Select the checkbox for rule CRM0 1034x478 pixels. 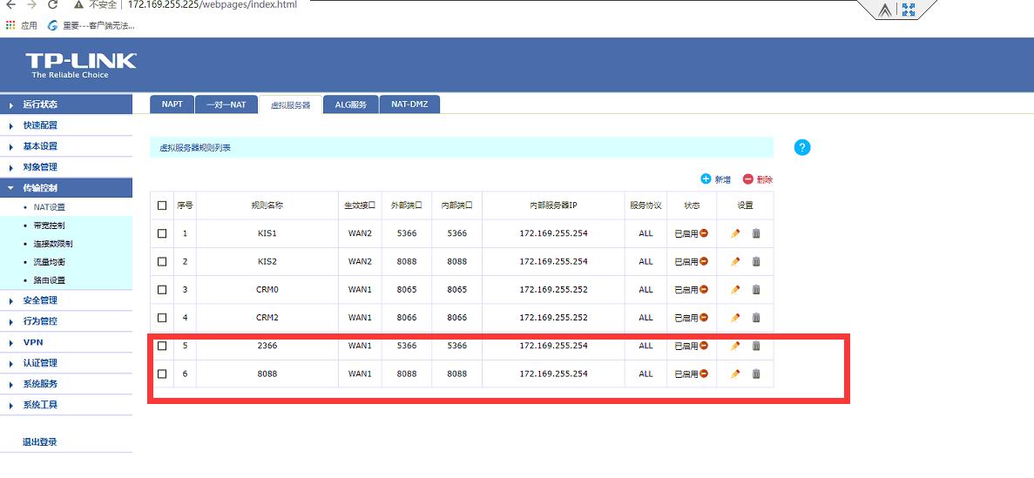[x=162, y=290]
